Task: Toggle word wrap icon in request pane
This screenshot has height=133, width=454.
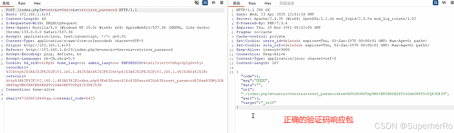Action: pyautogui.click(x=205, y=3)
